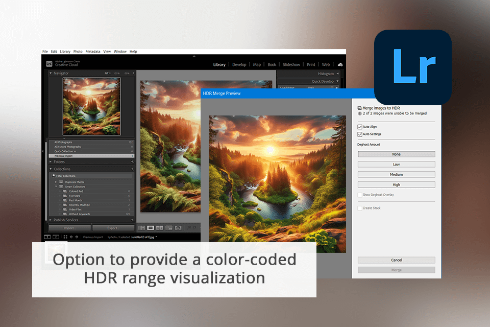
Task: Collapse the Quick Develop panel
Action: pyautogui.click(x=338, y=81)
